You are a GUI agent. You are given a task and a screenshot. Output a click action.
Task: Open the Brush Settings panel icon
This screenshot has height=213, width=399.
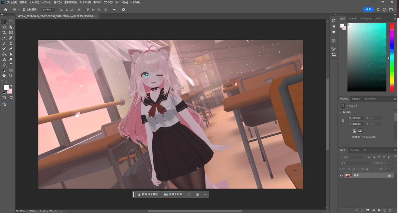click(x=333, y=49)
